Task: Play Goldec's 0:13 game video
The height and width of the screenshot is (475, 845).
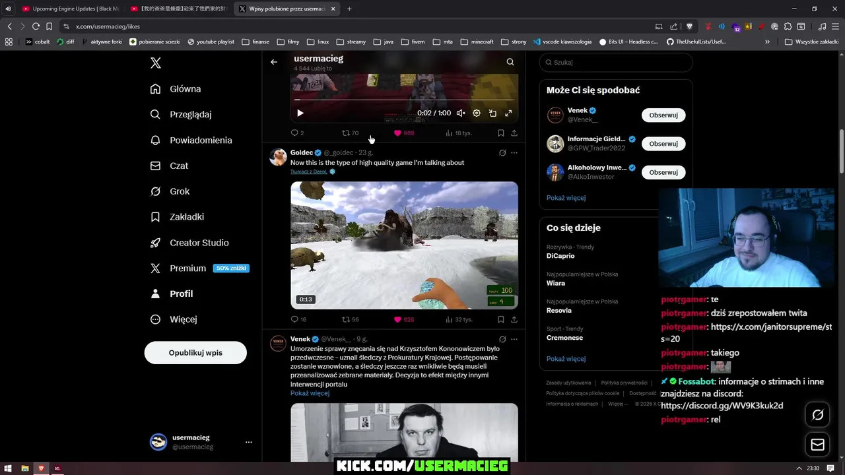Action: [404, 245]
